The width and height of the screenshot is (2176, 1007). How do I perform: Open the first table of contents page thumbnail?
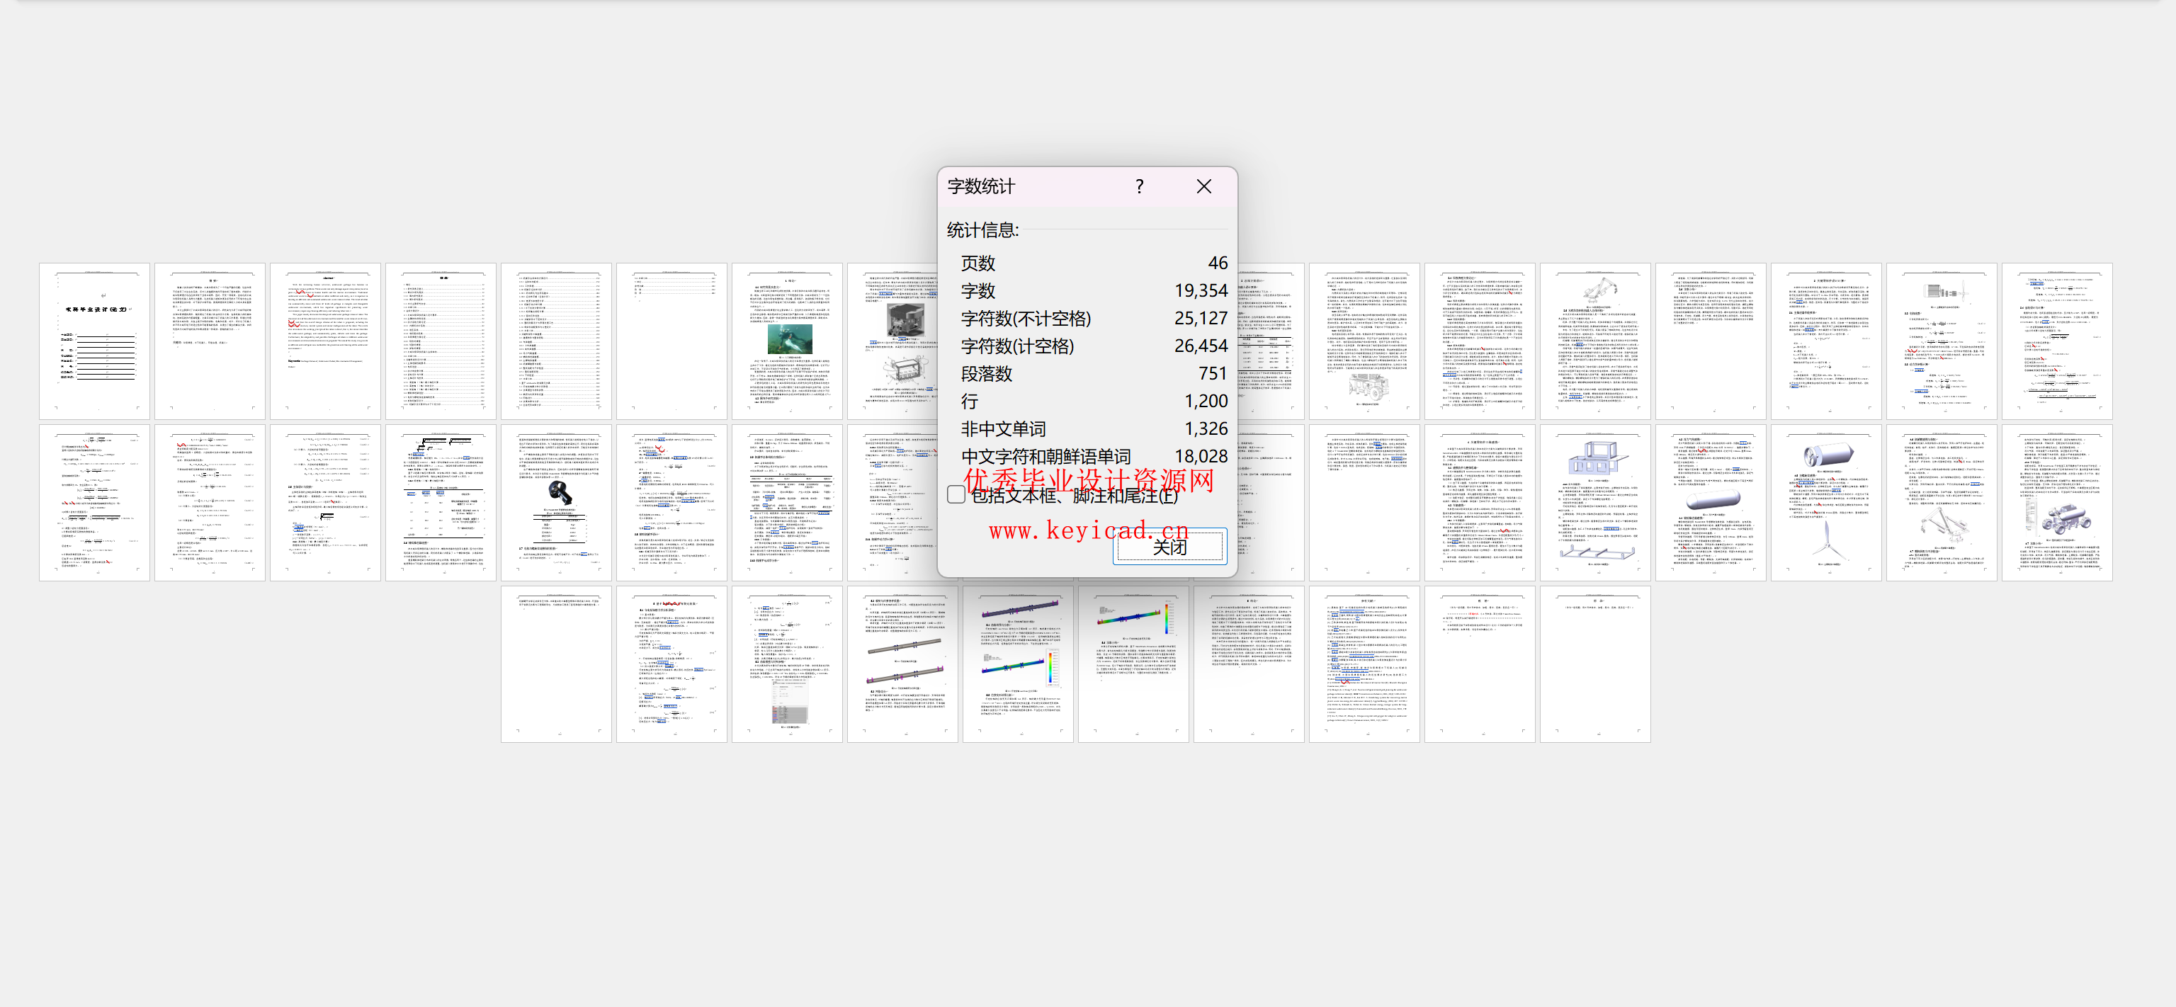pos(441,341)
